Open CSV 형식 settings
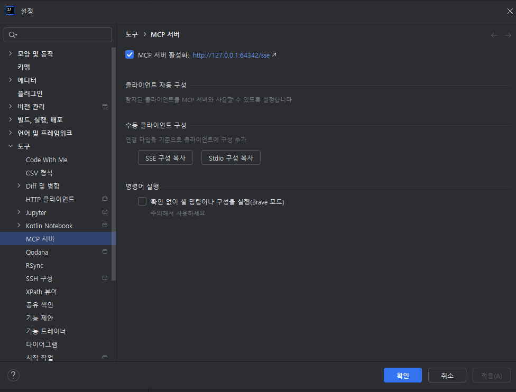Image resolution: width=516 pixels, height=392 pixels. tap(39, 173)
